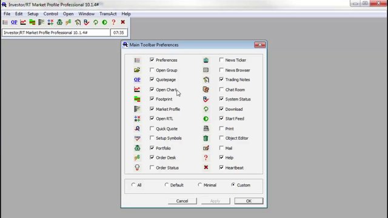This screenshot has height=218, width=388.
Task: Confirm with the OK button
Action: coord(249,201)
